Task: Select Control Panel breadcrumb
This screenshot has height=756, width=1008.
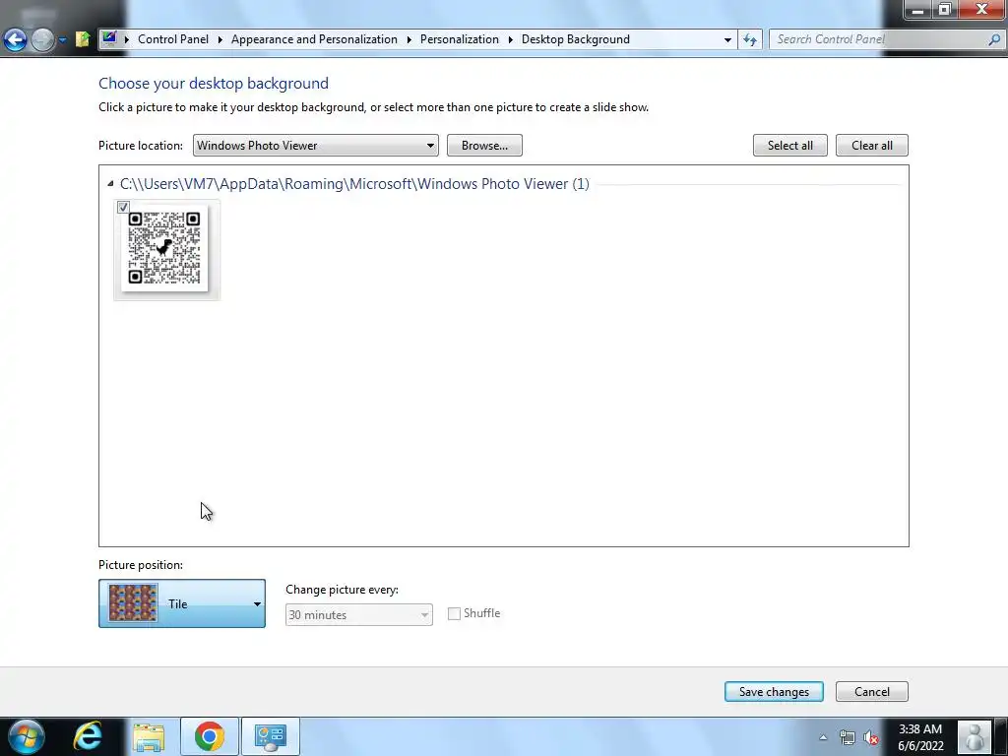Action: [173, 39]
